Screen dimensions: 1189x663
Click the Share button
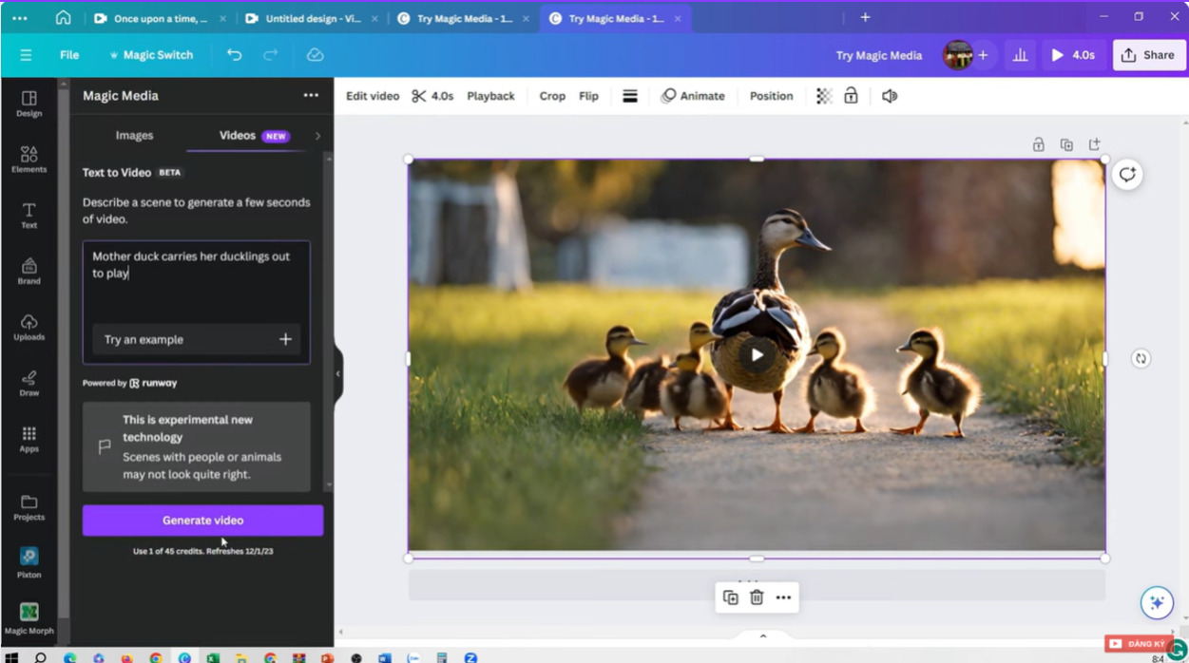click(1148, 55)
